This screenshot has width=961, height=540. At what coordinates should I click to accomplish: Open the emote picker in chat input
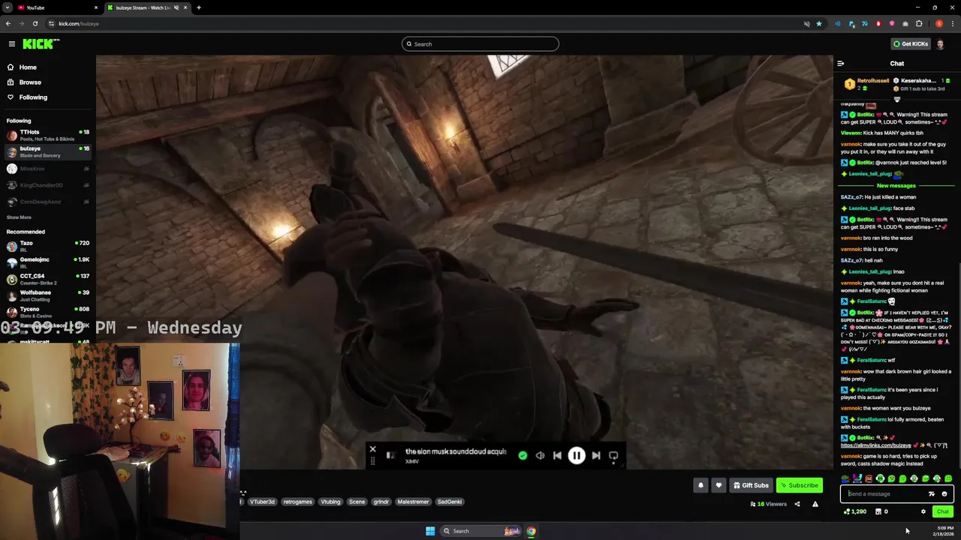pos(944,494)
